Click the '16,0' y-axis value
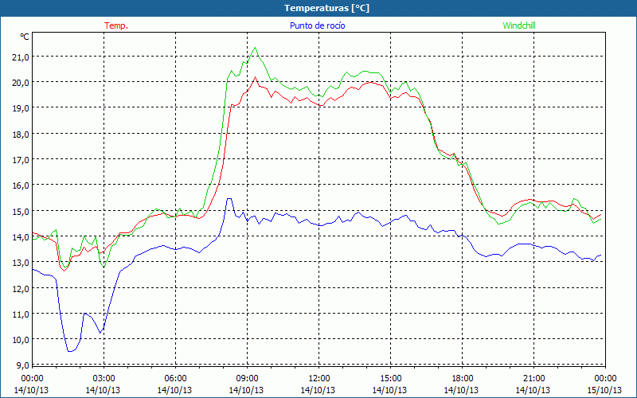The width and height of the screenshot is (637, 398). (x=21, y=185)
